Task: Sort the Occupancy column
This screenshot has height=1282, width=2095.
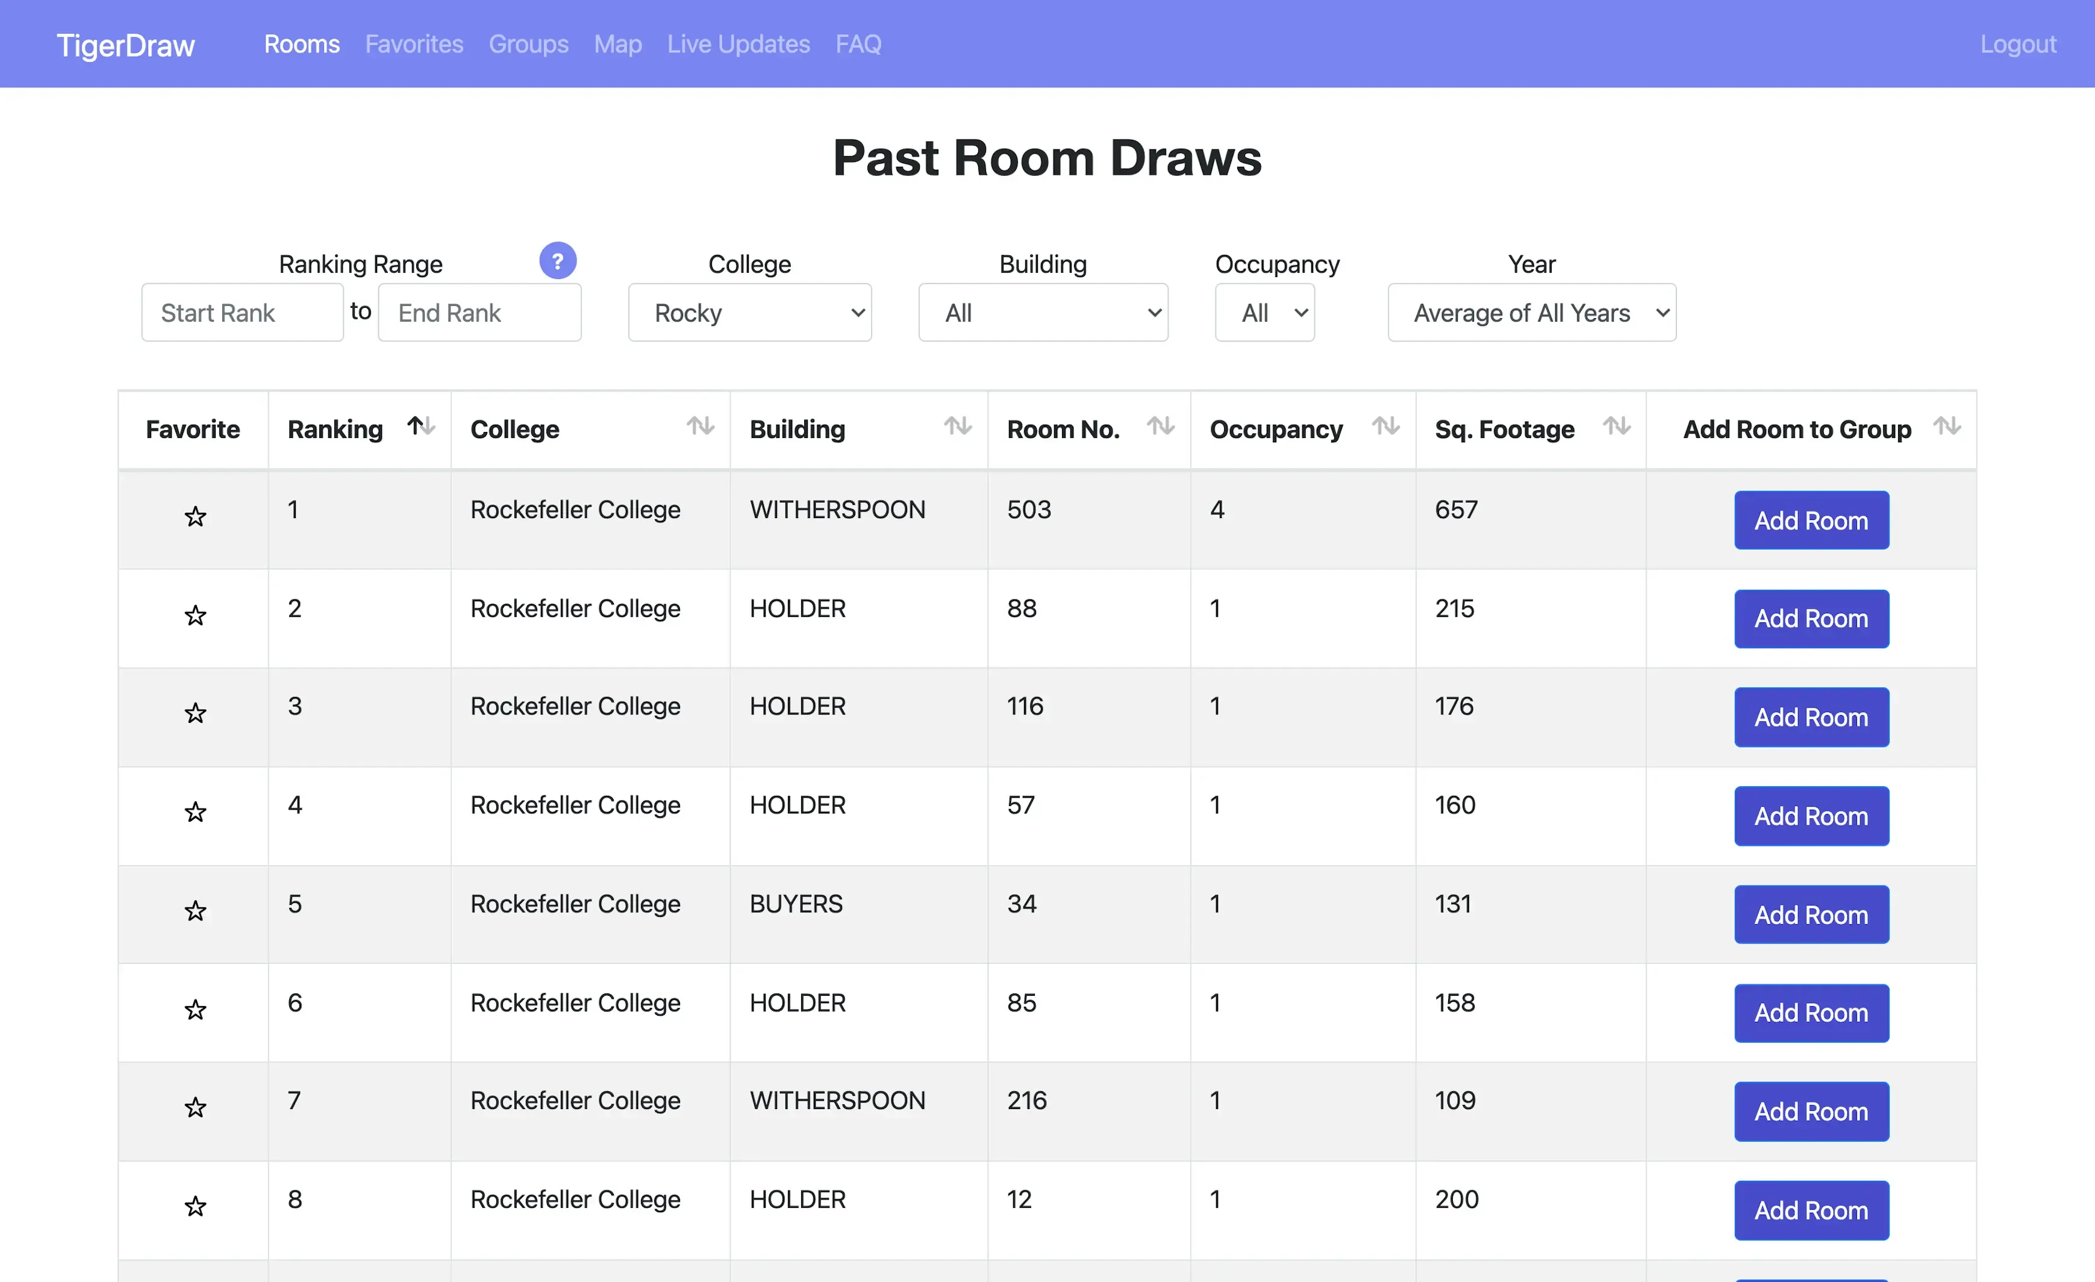Action: click(x=1385, y=428)
